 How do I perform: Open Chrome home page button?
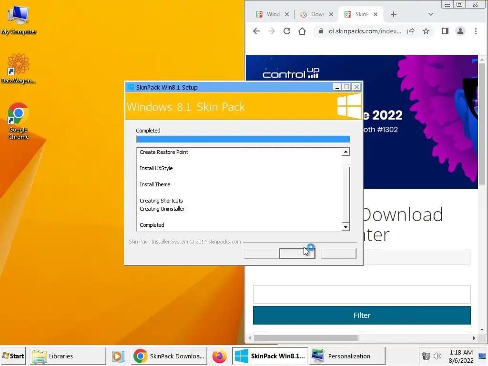point(302,31)
